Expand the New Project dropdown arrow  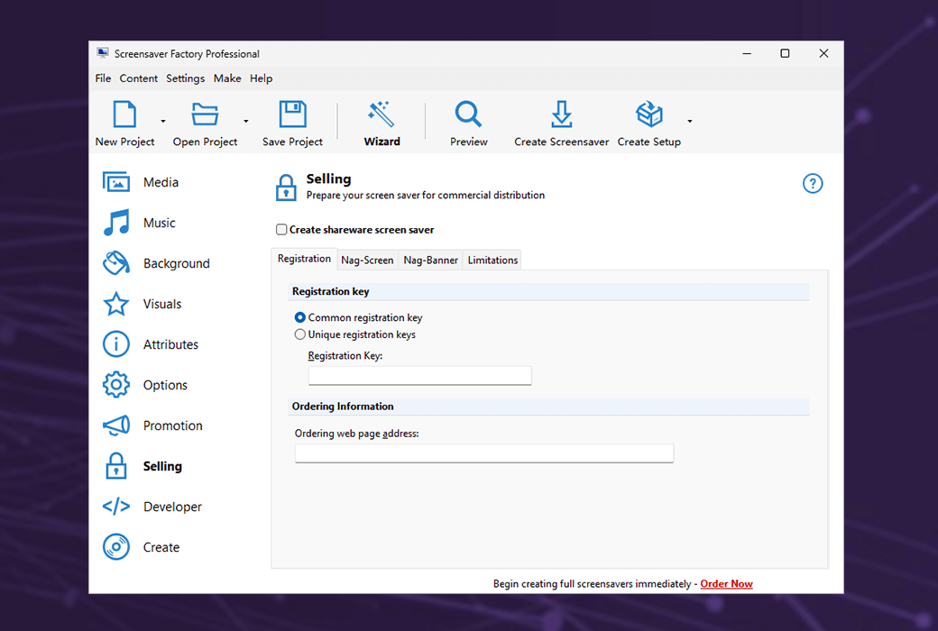[x=162, y=122]
